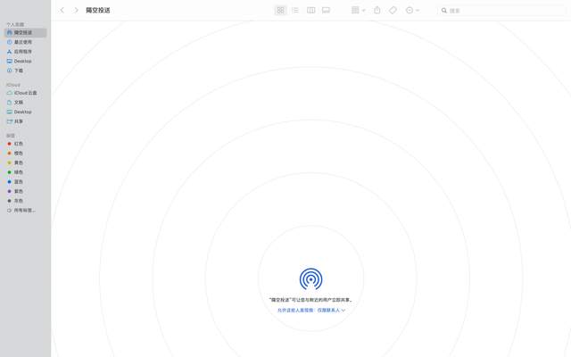Select the gray 灰色 tag
571x357 pixels.
point(26,201)
